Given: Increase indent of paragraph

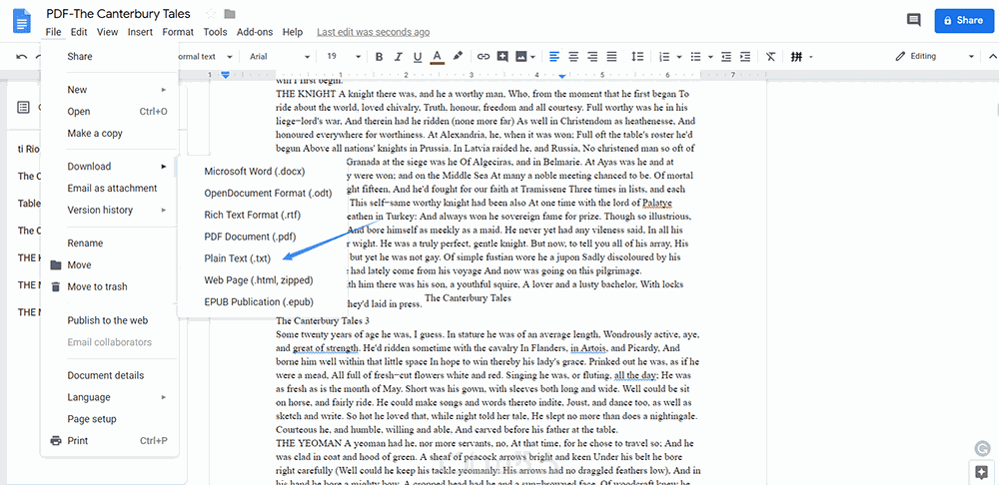Looking at the screenshot, I should coord(745,57).
